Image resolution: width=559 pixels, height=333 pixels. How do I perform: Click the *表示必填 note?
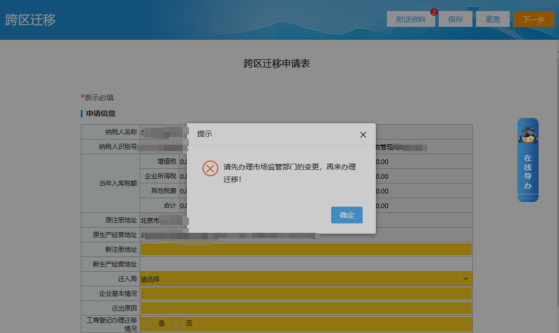click(x=97, y=97)
